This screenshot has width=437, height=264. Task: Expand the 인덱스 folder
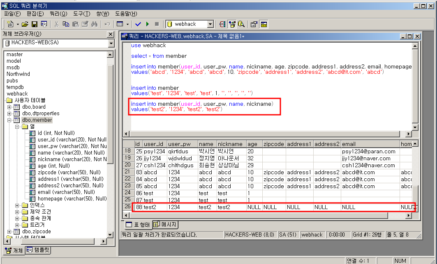pyautogui.click(x=17, y=206)
